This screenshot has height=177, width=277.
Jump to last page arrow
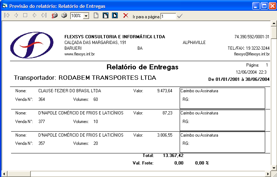coord(44,16)
